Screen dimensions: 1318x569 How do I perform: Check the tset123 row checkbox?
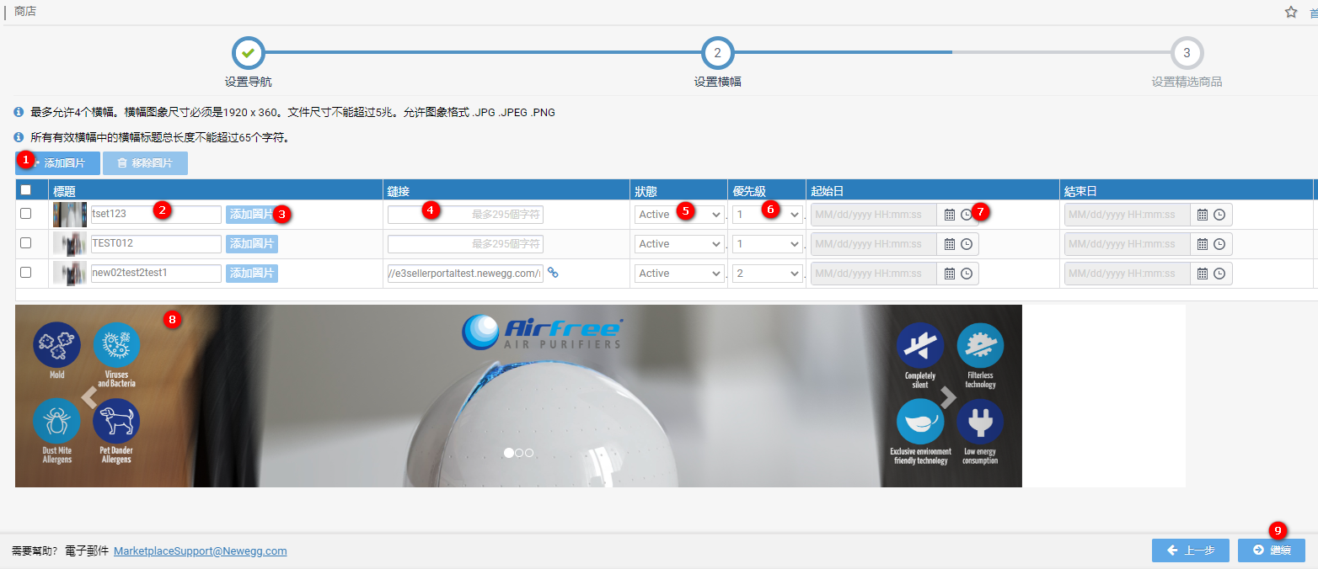tap(25, 214)
